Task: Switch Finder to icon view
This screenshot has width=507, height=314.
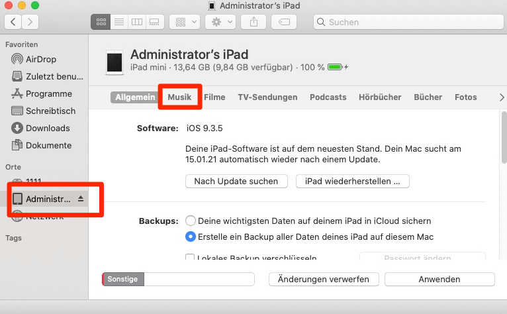Action: tap(101, 22)
